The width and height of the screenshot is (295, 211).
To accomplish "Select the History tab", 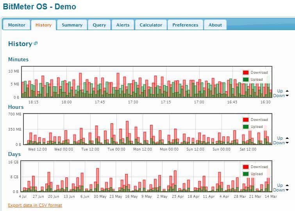I will point(43,25).
